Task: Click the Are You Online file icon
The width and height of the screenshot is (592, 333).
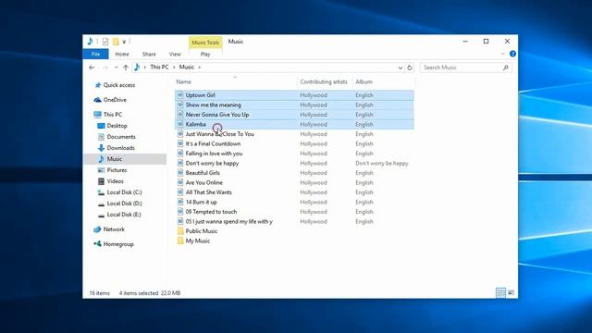Action: click(180, 183)
